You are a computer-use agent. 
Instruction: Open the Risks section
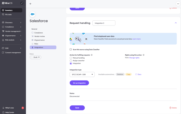[x=36, y=44]
